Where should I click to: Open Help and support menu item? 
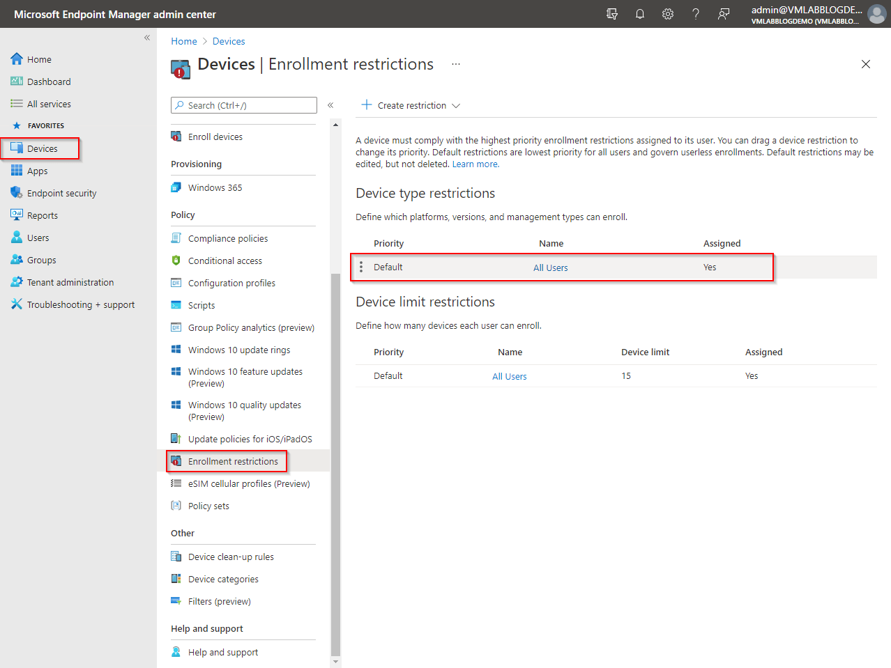point(223,652)
